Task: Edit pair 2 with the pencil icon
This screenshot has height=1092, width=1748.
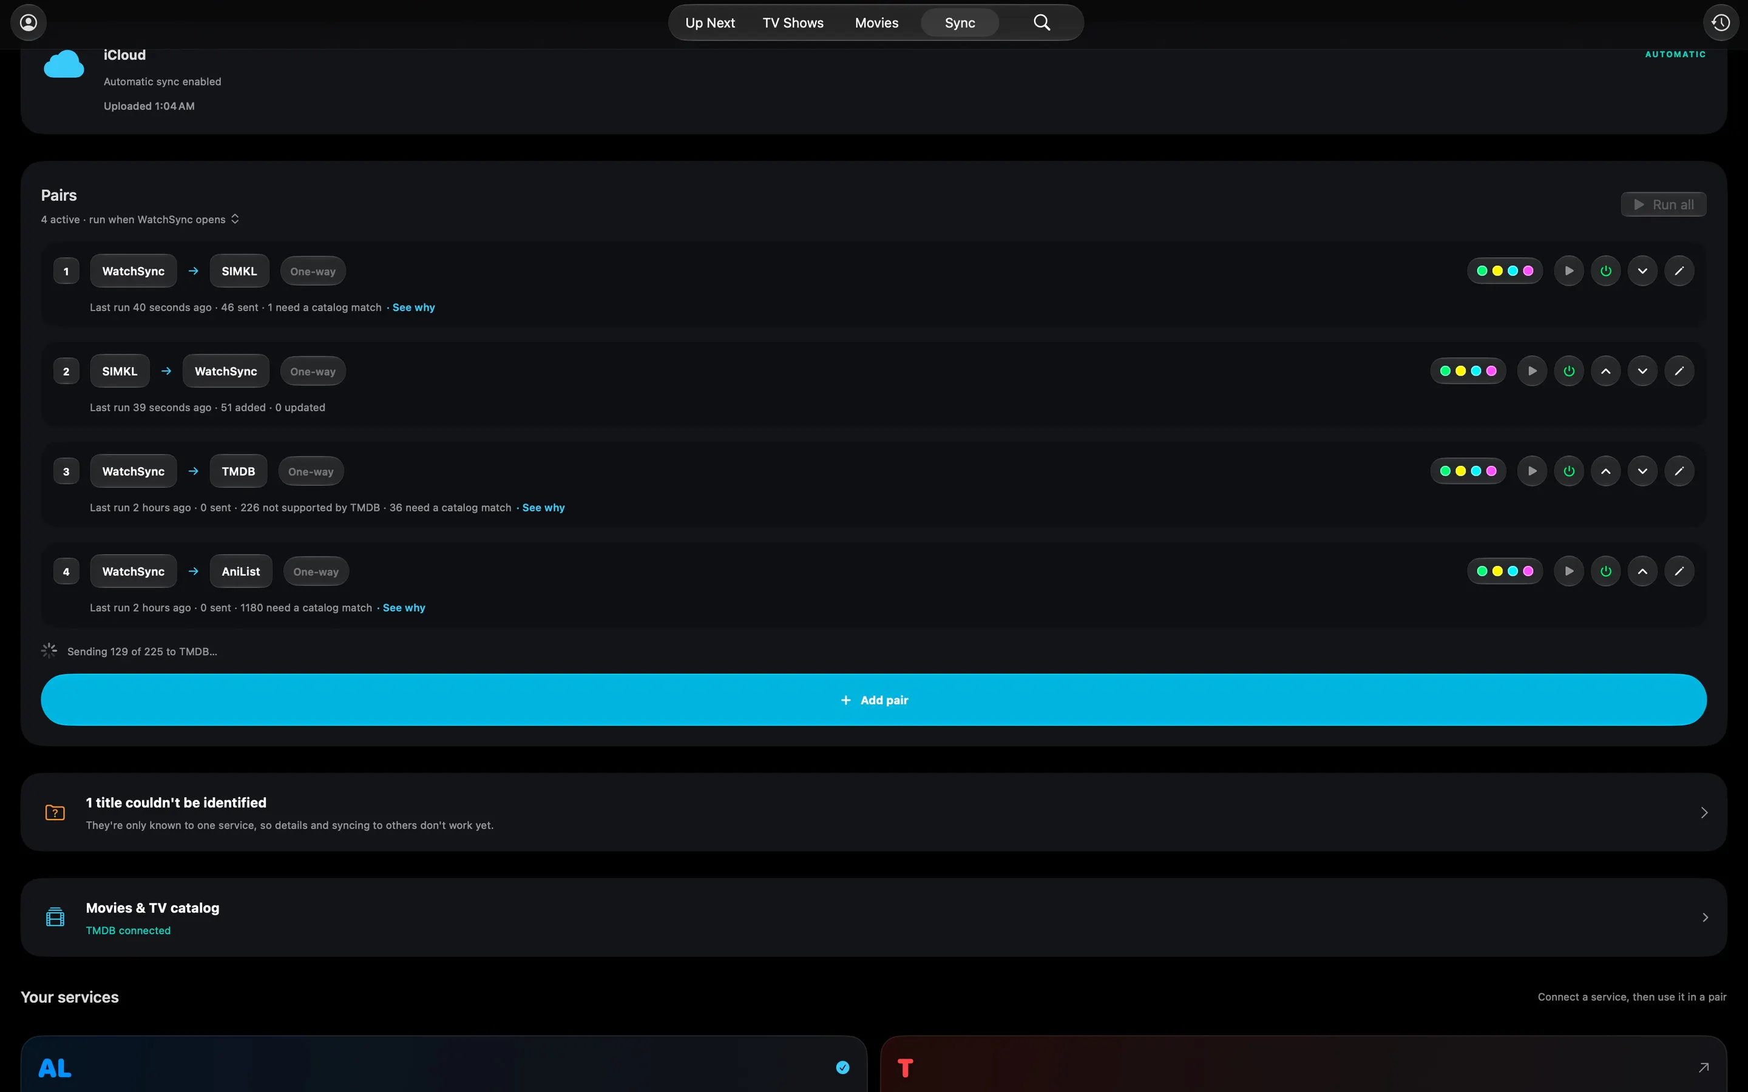Action: click(1679, 371)
